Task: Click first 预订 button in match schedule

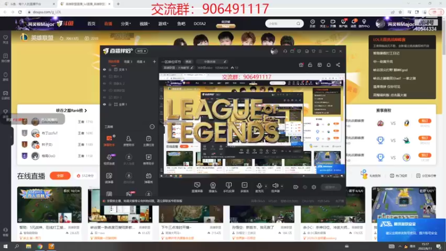Action: tap(425, 121)
